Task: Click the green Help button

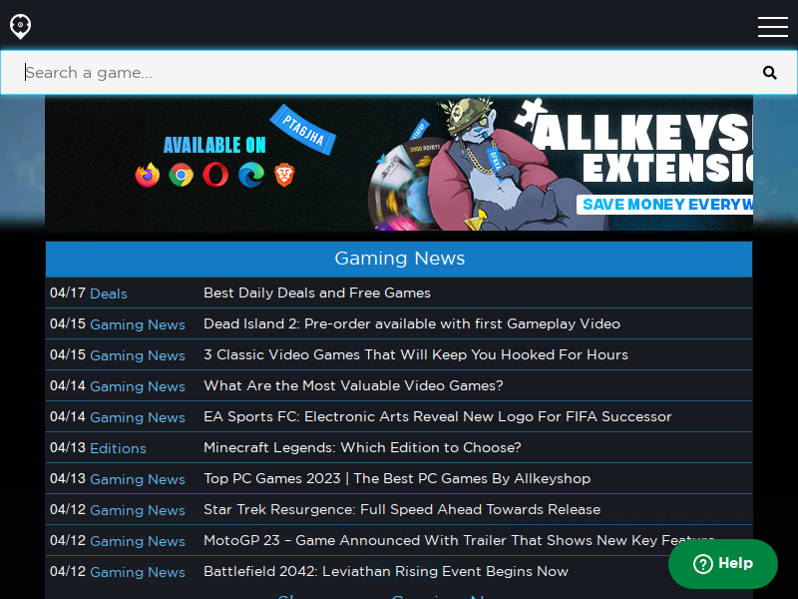Action: [x=722, y=564]
